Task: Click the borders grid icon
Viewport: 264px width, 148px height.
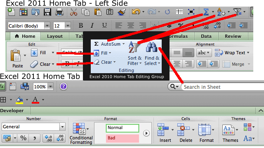Action: (3, 99)
